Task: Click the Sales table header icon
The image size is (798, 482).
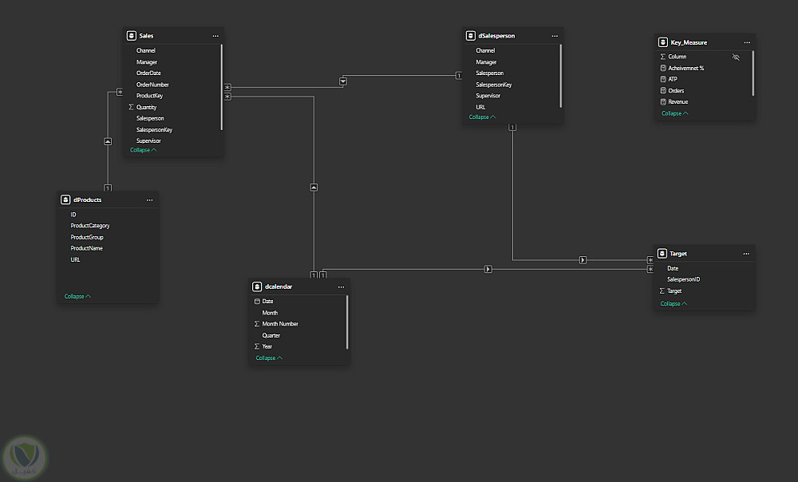Action: [x=132, y=36]
